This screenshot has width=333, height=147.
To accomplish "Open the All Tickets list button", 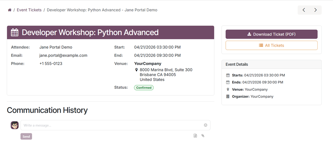I will [272, 45].
